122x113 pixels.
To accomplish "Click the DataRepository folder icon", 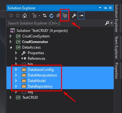I will [24, 86].
